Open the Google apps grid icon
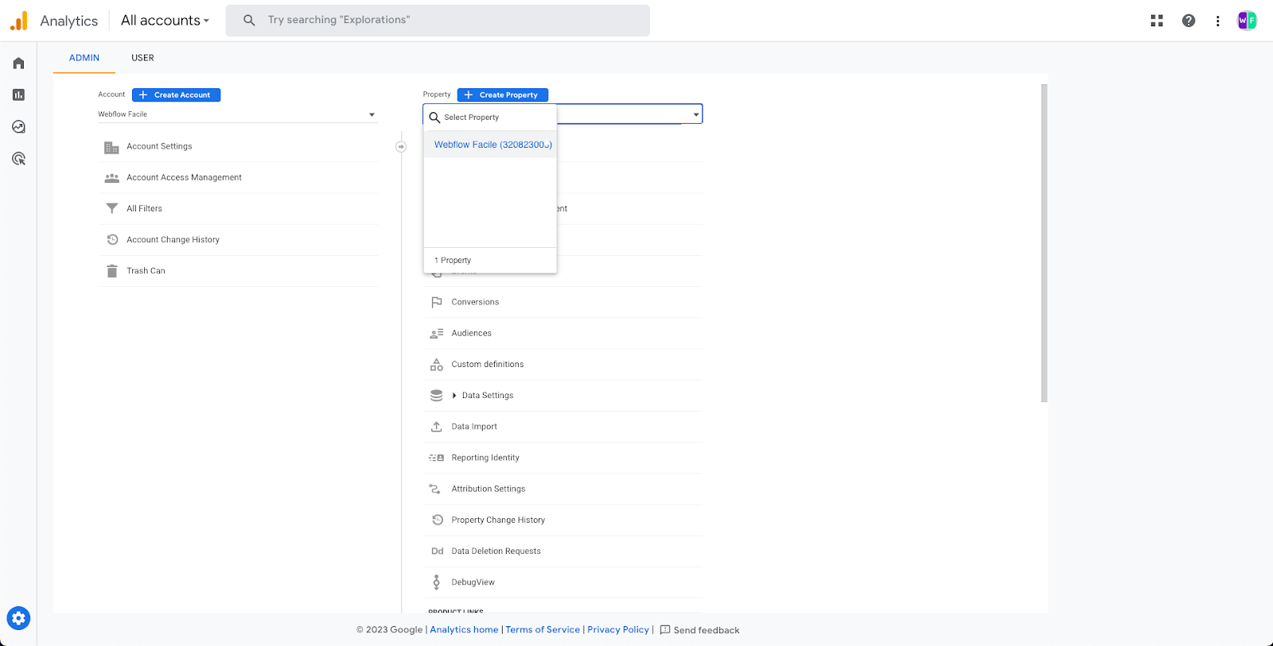 point(1157,21)
